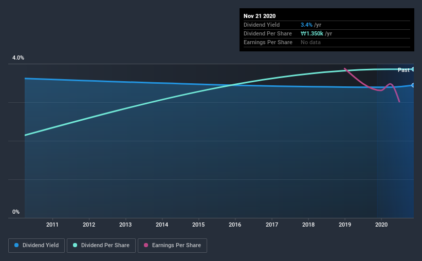Viewport: 422px width, 261px height.
Task: Click the 2011 x-axis label
Action: [52, 225]
